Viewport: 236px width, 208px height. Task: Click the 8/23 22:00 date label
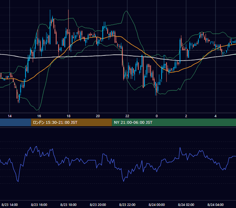[127, 205]
